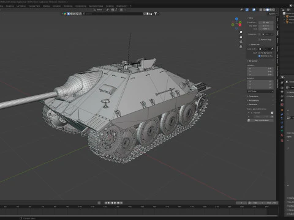Viewport: 294px width, 220px height.
Task: Toggle X-ray mode in viewport header
Action: coord(261,10)
